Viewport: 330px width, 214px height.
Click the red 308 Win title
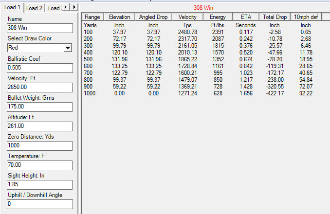coord(203,8)
